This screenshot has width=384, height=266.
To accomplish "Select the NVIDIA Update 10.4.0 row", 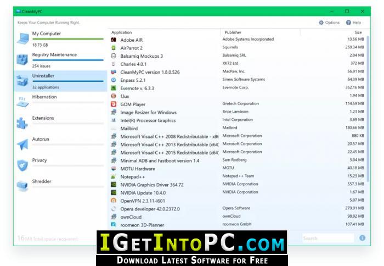I will pyautogui.click(x=238, y=192).
